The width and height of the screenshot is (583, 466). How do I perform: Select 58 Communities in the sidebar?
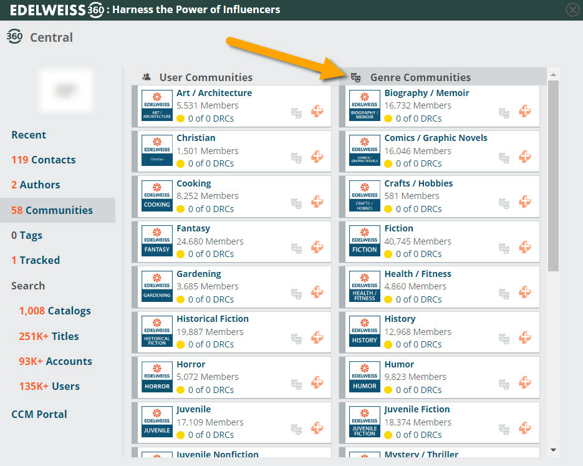(57, 210)
